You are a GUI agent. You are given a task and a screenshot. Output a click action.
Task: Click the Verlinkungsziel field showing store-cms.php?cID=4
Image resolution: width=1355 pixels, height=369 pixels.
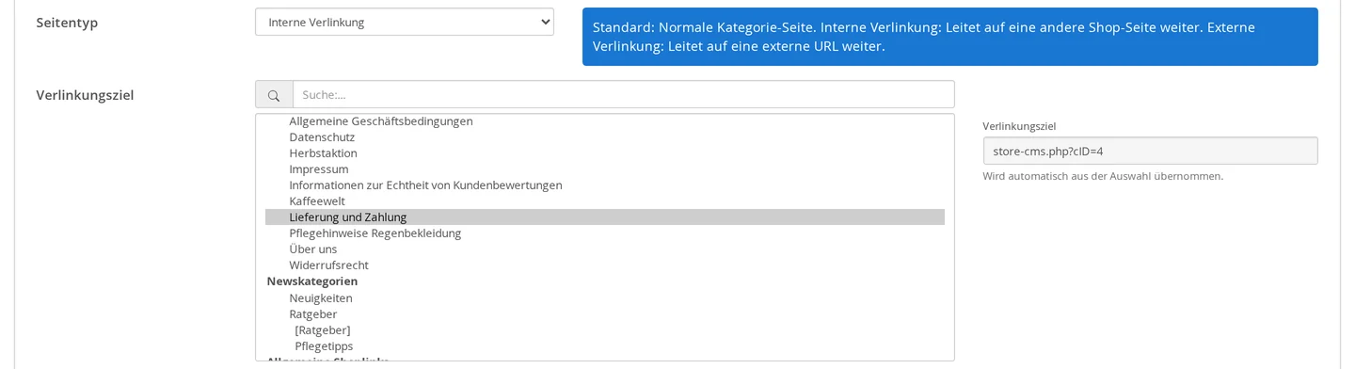[1150, 151]
